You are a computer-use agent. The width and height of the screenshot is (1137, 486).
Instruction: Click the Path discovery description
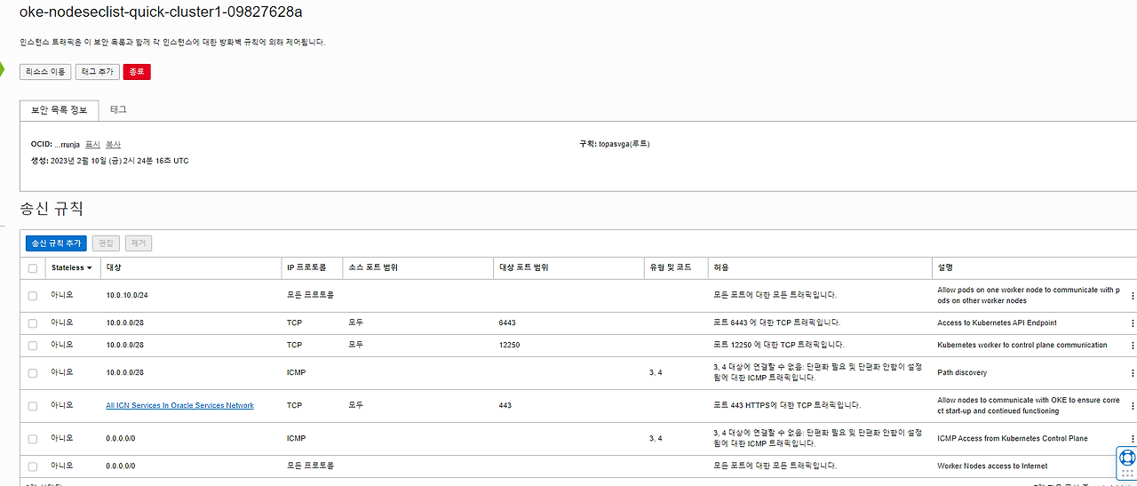(962, 373)
